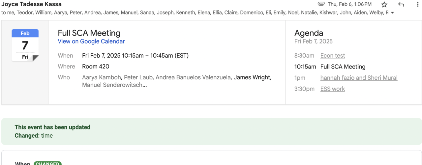Click the reply arrow icon
The width and height of the screenshot is (422, 165).
401,4
